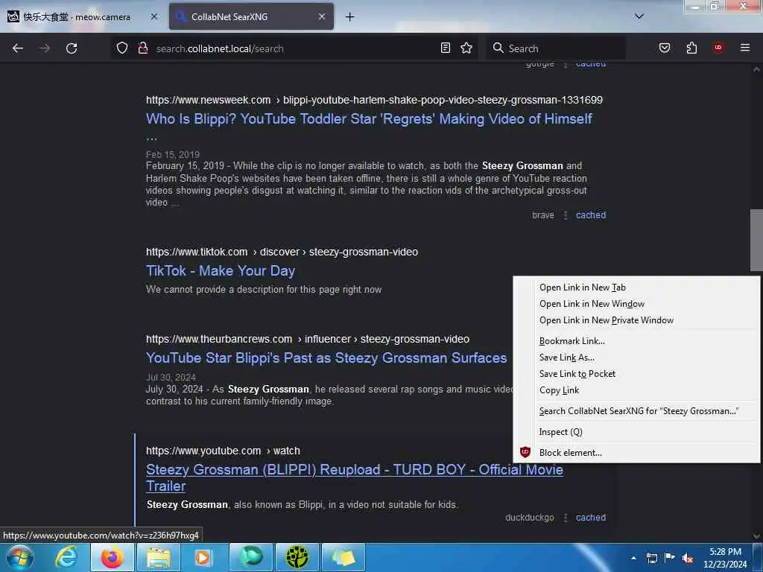The height and width of the screenshot is (572, 763).
Task: Focus the Firefox Search box
Action: coord(554,48)
